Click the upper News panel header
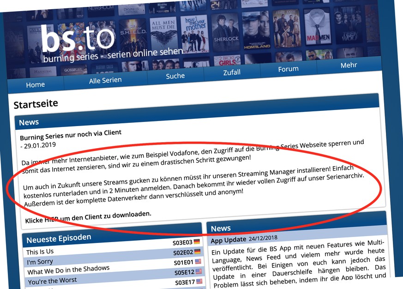This screenshot has height=289, width=403. pos(197,111)
